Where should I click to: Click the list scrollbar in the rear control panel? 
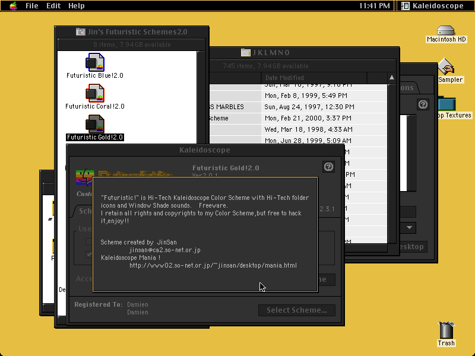(411, 153)
